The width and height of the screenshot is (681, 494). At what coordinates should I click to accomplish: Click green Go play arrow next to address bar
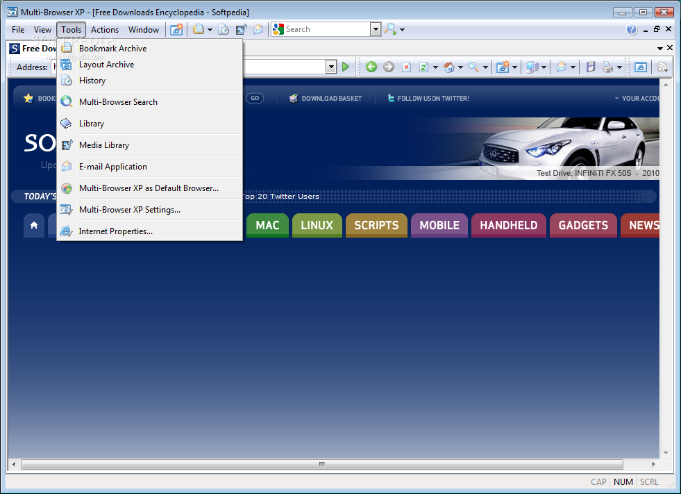tap(346, 67)
